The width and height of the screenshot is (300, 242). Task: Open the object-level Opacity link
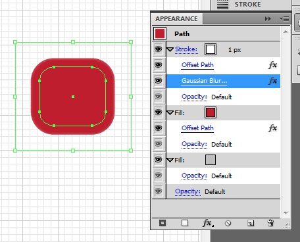(187, 191)
